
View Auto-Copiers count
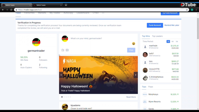coord(26,66)
